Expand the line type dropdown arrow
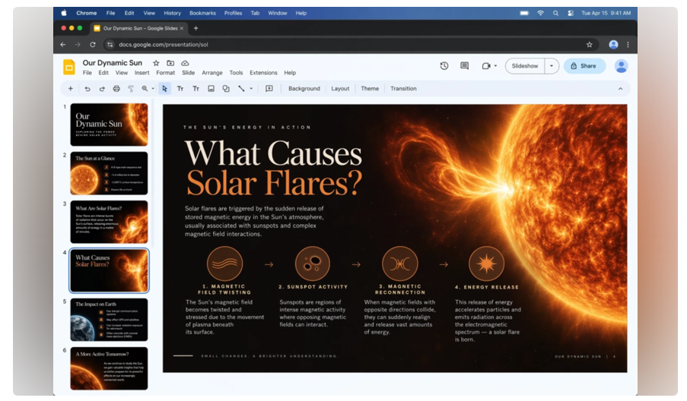Screen dimensions: 687x401 pos(251,89)
